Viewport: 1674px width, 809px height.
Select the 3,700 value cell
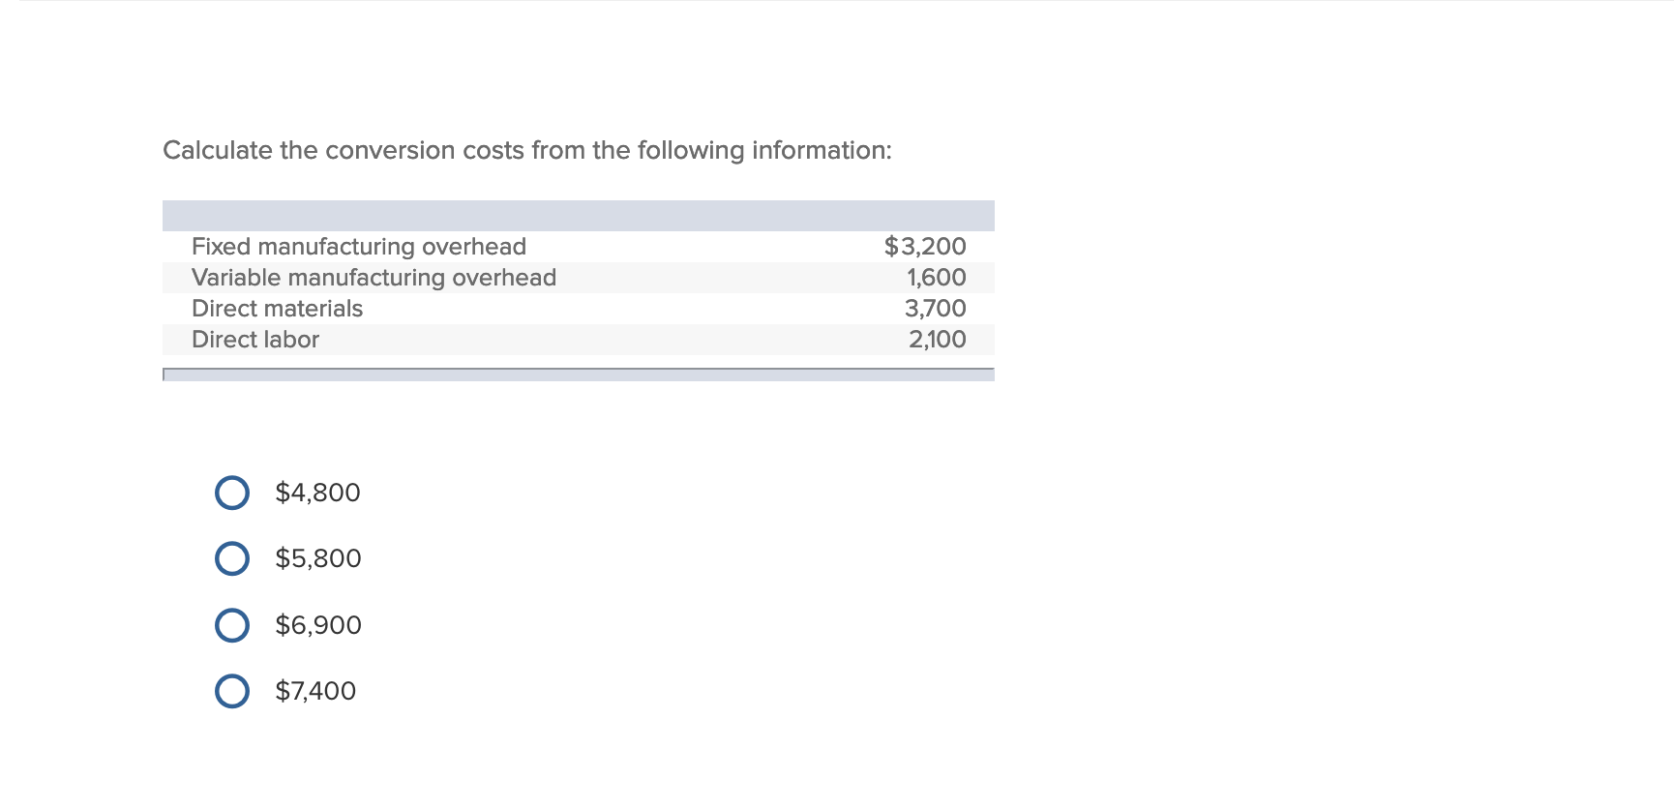935,308
